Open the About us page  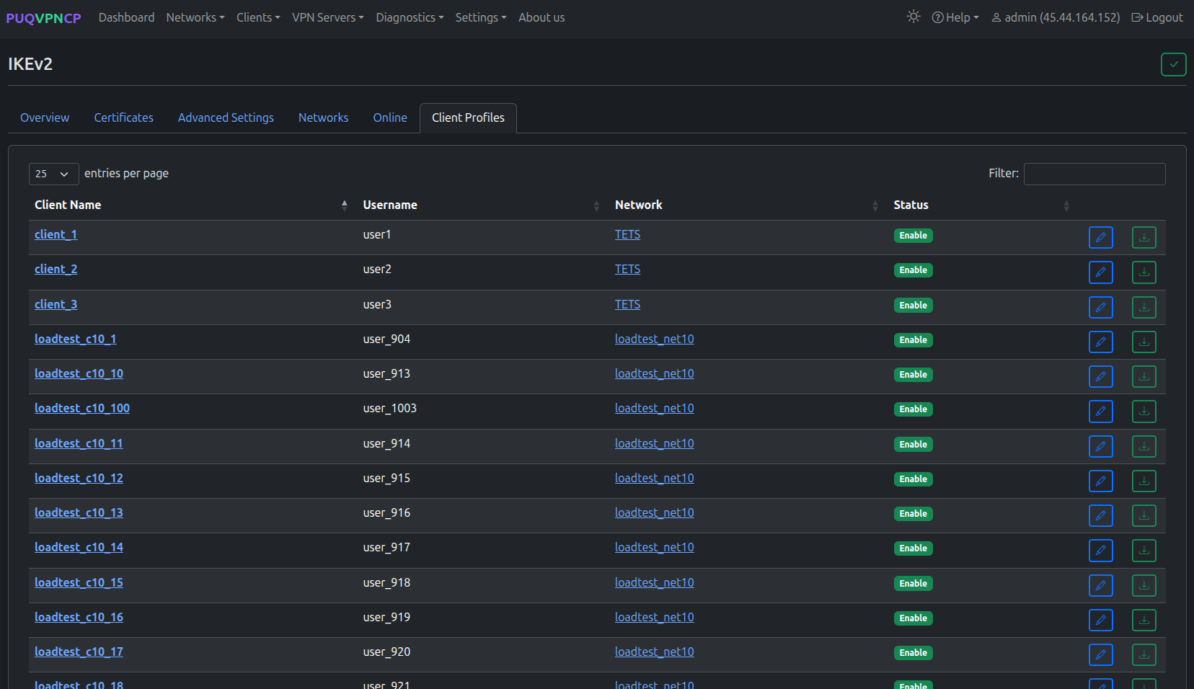pyautogui.click(x=541, y=17)
